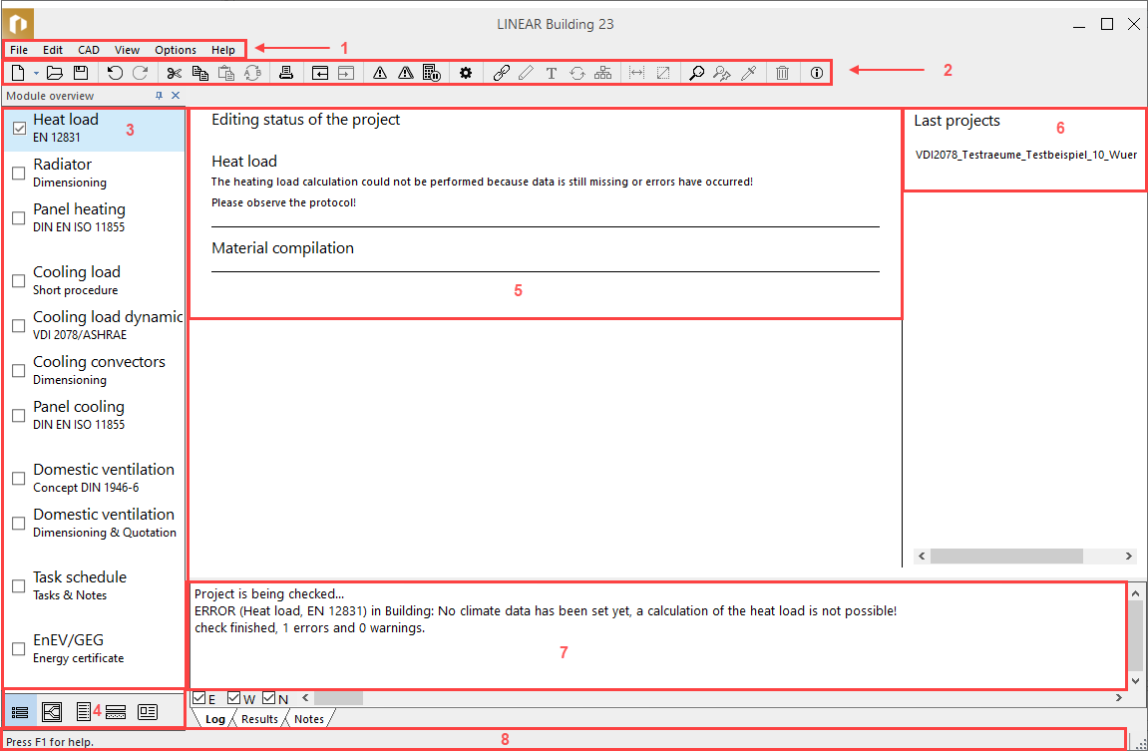Uncheck the Heat load EN 12831 module
Viewport: 1148px width, 752px height.
(19, 128)
